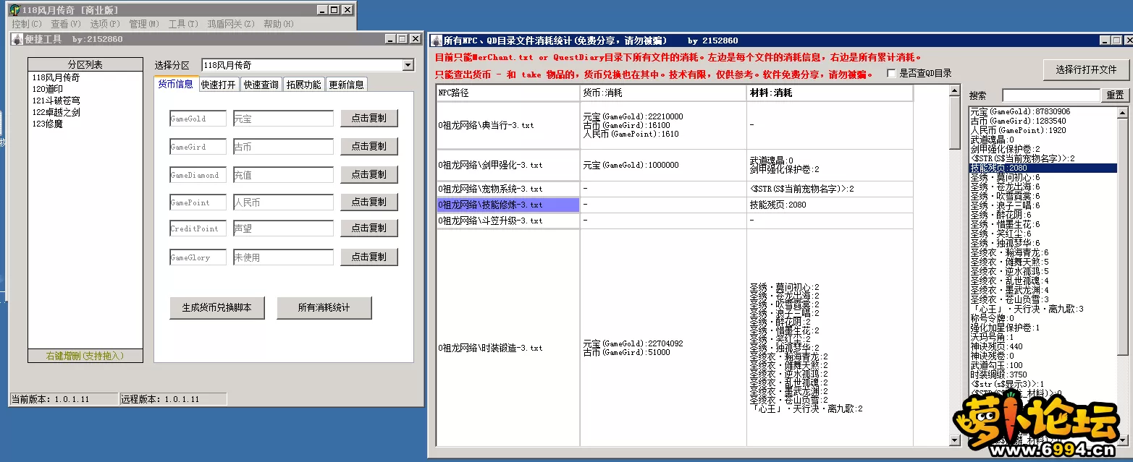Click the 元宝 name field
Viewport: 1133px width, 462px height.
coord(283,119)
